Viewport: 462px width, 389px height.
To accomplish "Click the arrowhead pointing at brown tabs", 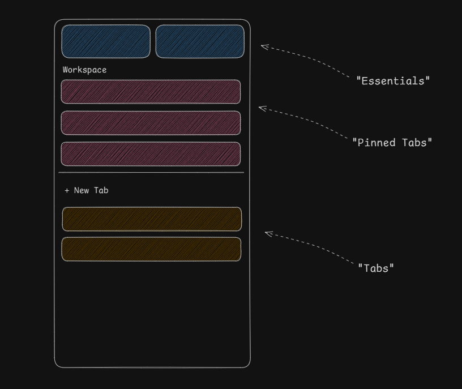I will (269, 234).
